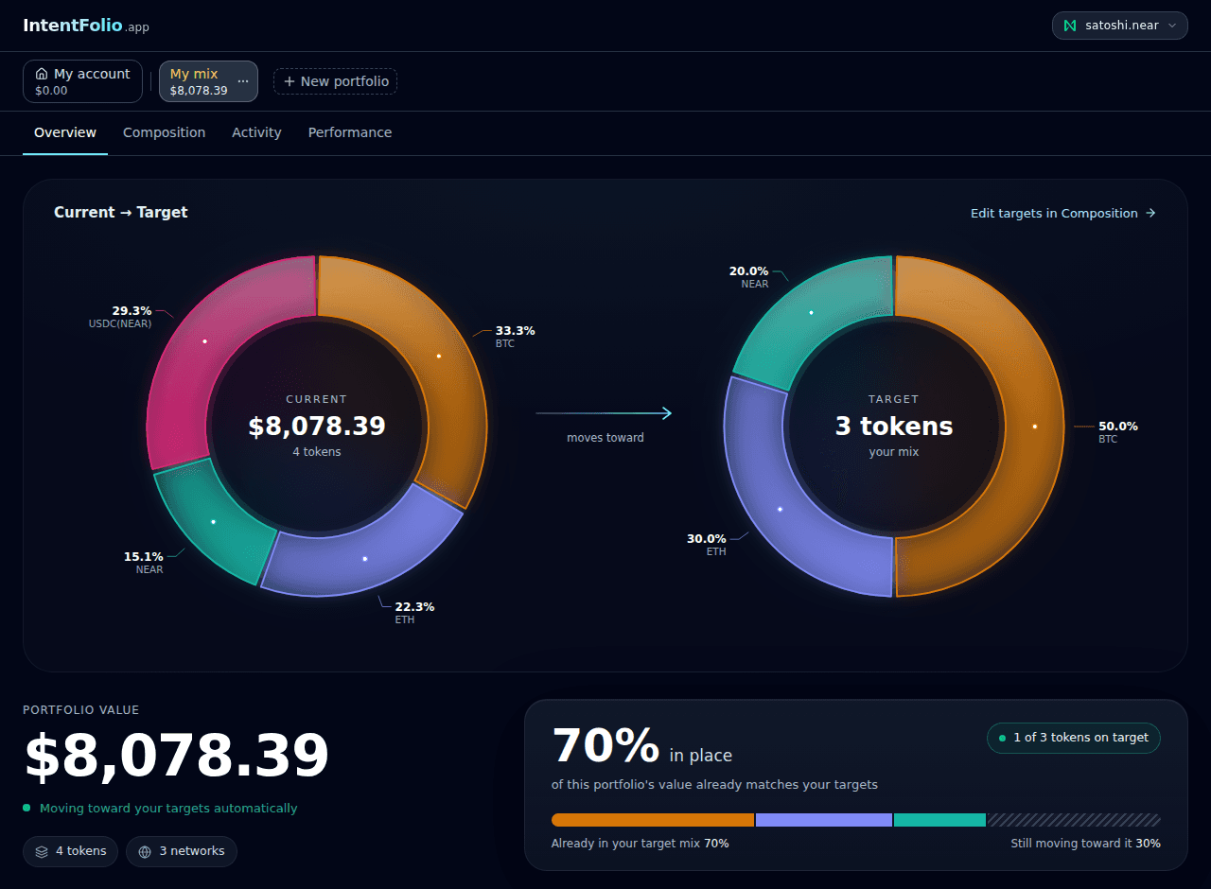Select the purple ETH slice in Current donut
Viewport: 1211px width, 889px height.
364,558
